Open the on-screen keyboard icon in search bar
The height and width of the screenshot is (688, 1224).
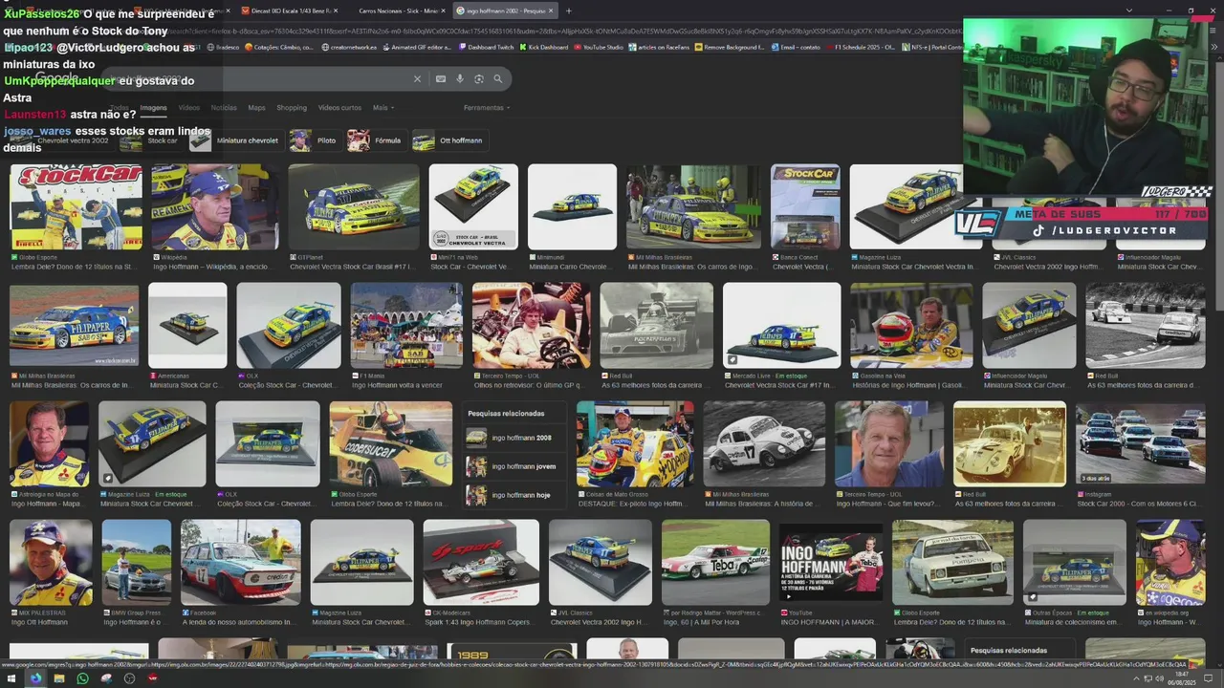click(x=441, y=79)
